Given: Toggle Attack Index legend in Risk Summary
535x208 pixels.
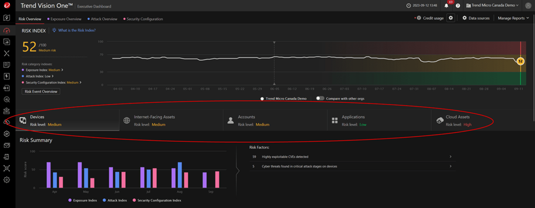Looking at the screenshot, I should point(114,200).
